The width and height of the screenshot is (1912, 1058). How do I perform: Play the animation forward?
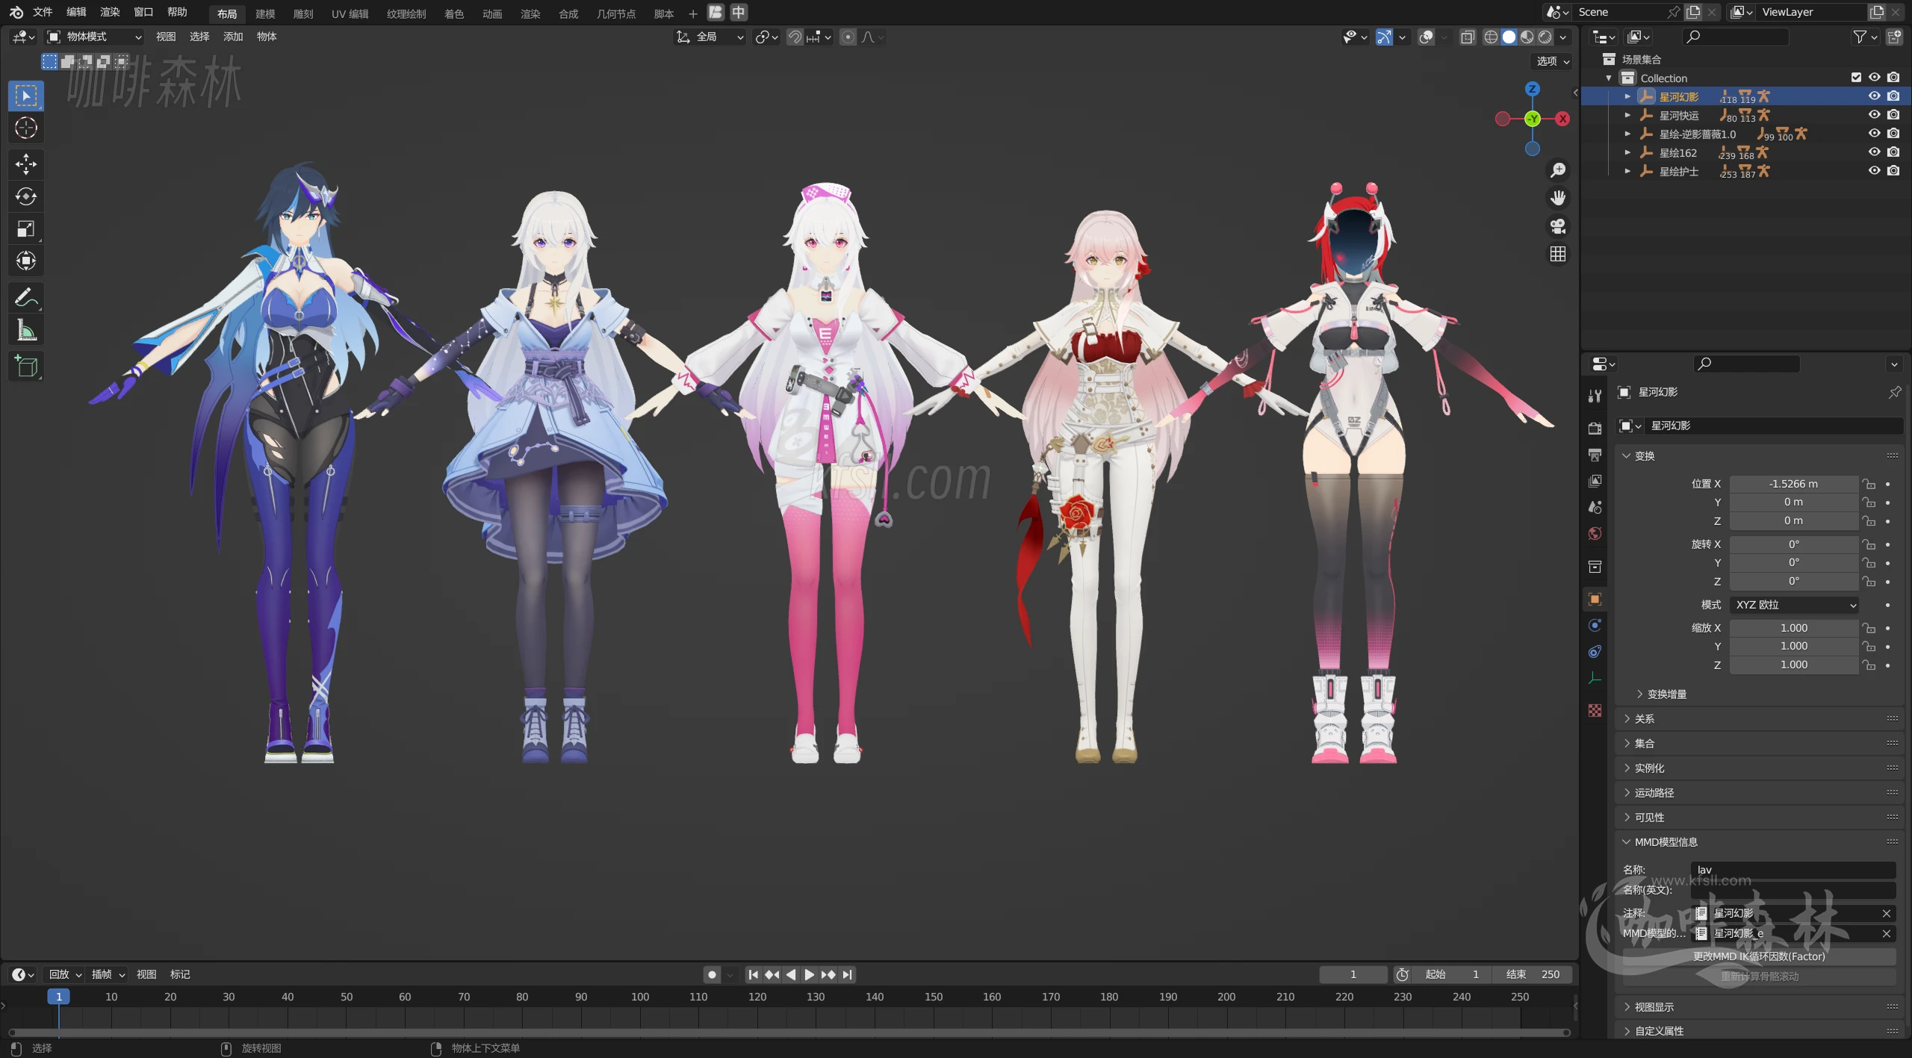(809, 974)
